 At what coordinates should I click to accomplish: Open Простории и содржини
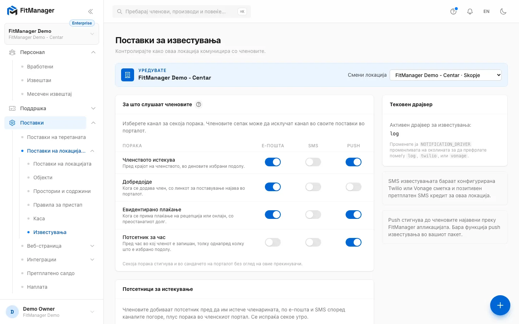click(62, 191)
